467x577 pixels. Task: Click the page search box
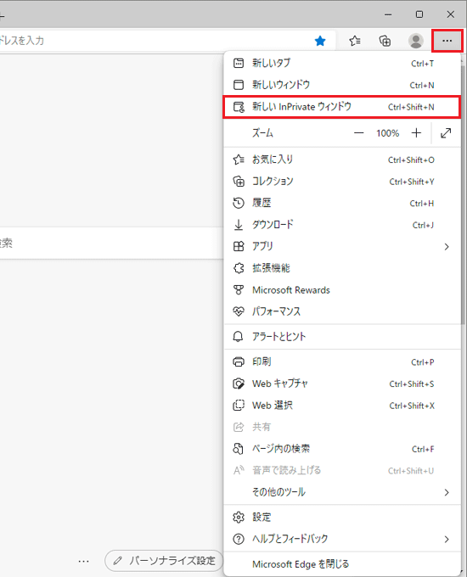click(x=111, y=243)
